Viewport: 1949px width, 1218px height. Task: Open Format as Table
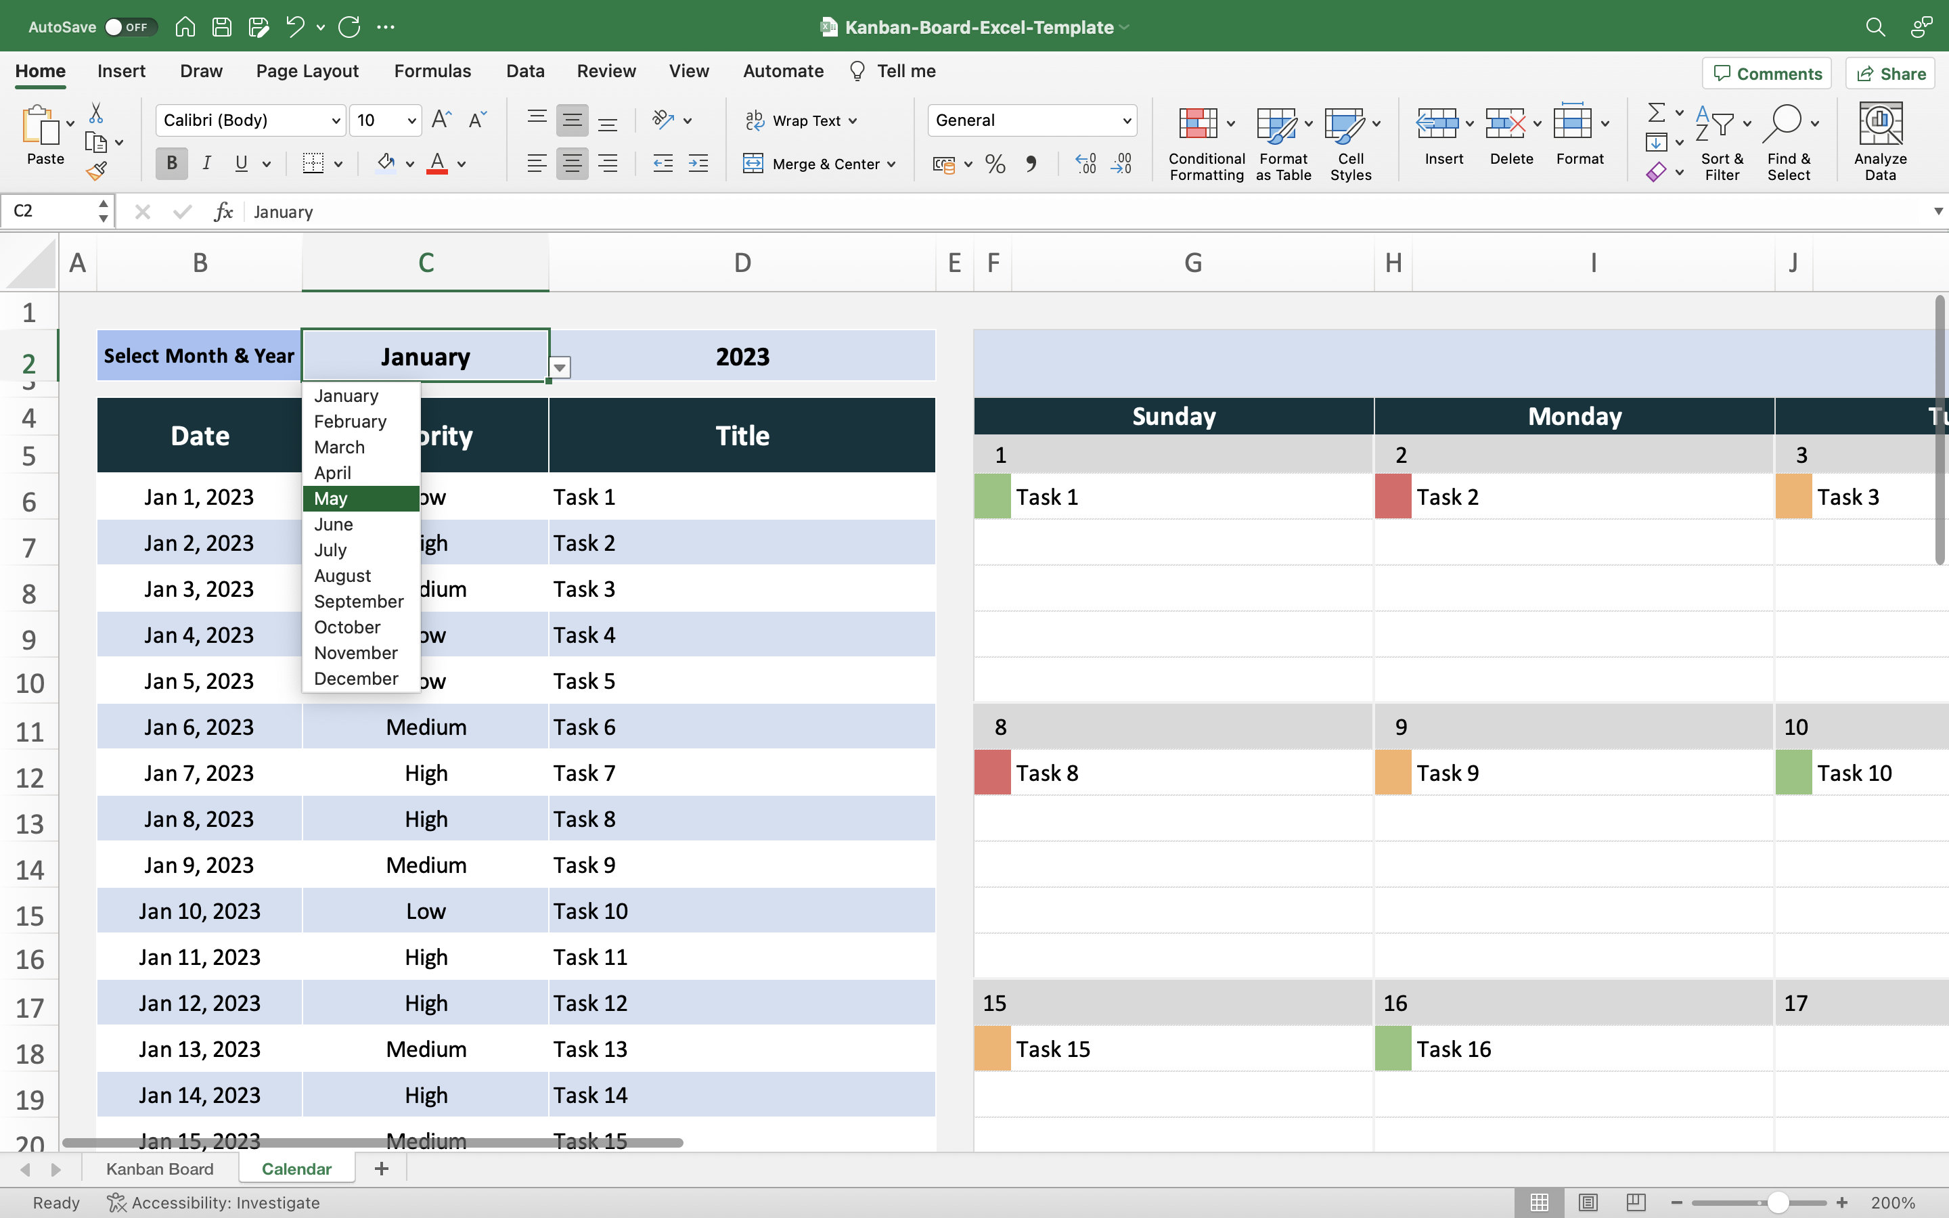(x=1284, y=143)
